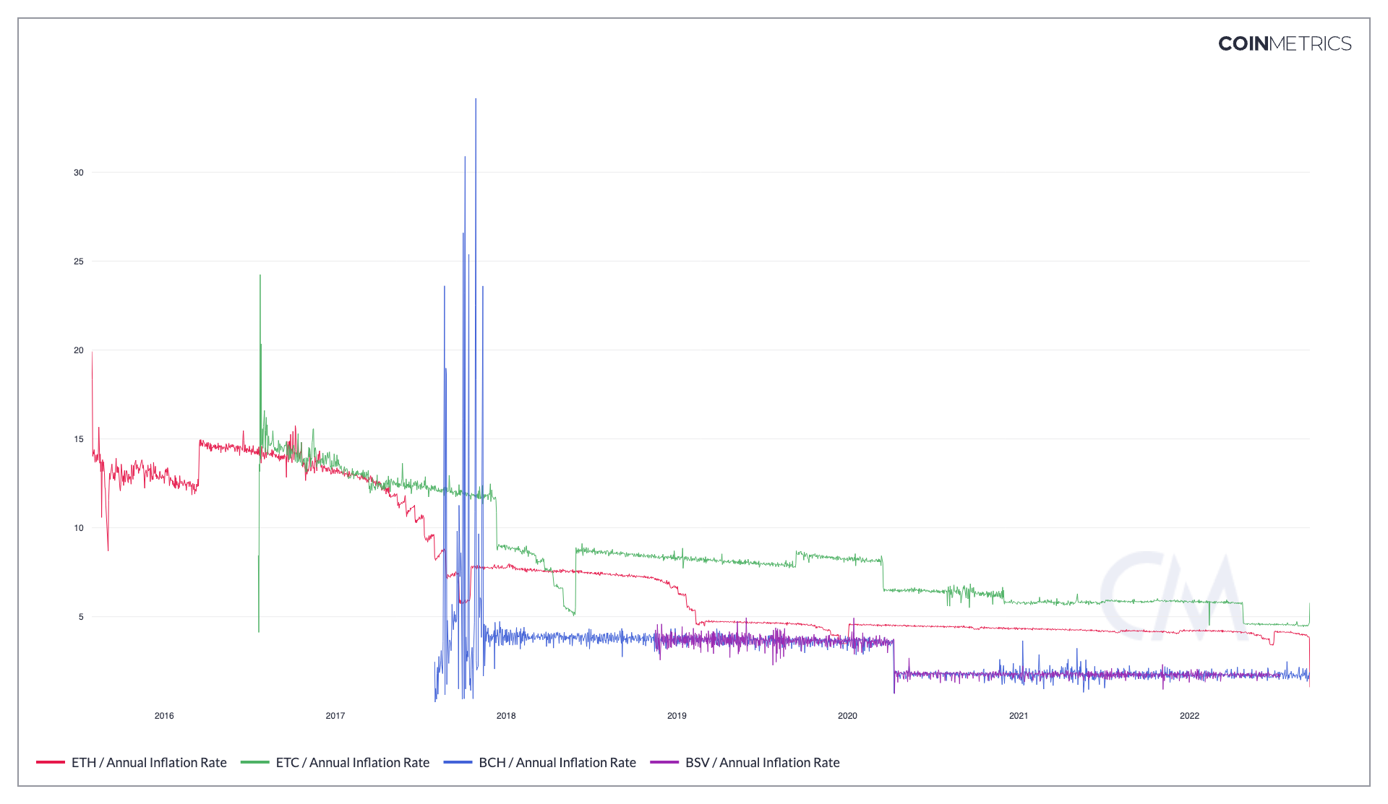1388x804 pixels.
Task: Click the COINMETRICS logo
Action: [1284, 44]
